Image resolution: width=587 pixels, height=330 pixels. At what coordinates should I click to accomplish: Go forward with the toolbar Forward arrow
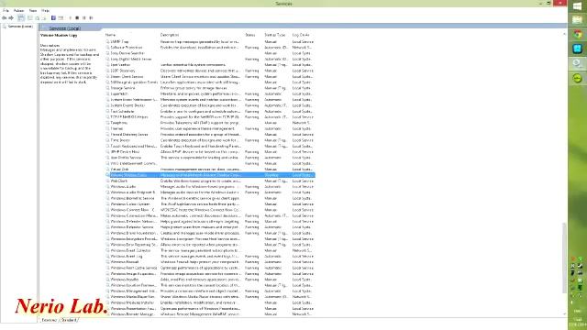[x=11, y=18]
